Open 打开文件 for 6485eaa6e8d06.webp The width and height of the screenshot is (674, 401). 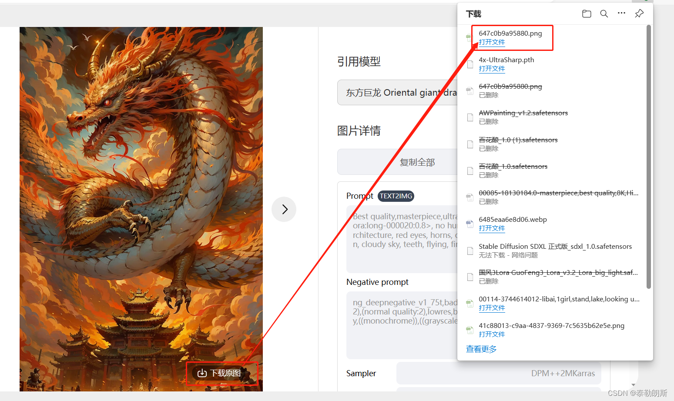tap(492, 228)
